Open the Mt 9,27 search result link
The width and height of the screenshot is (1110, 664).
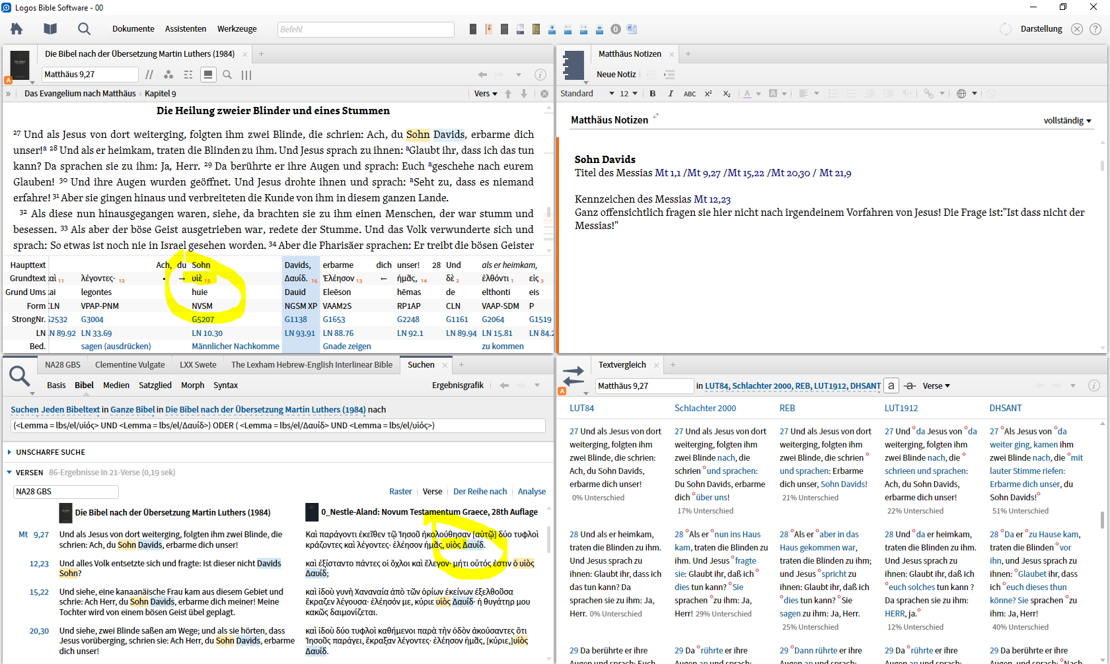pos(34,535)
